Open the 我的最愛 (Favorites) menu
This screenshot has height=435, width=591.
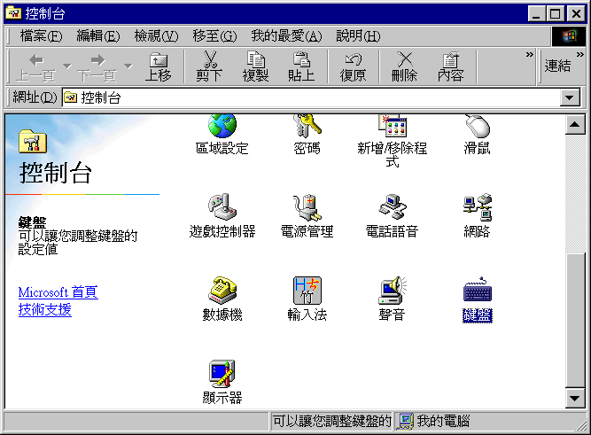[x=285, y=36]
